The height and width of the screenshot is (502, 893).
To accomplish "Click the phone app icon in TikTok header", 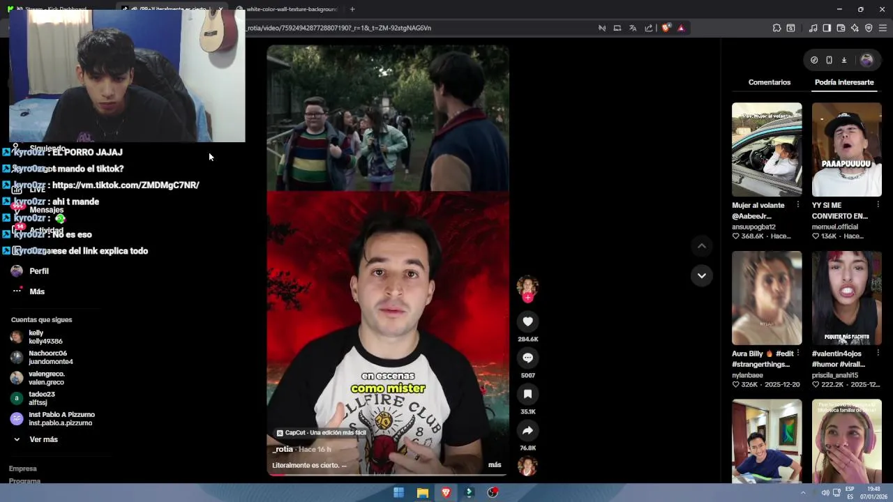I will tap(829, 60).
